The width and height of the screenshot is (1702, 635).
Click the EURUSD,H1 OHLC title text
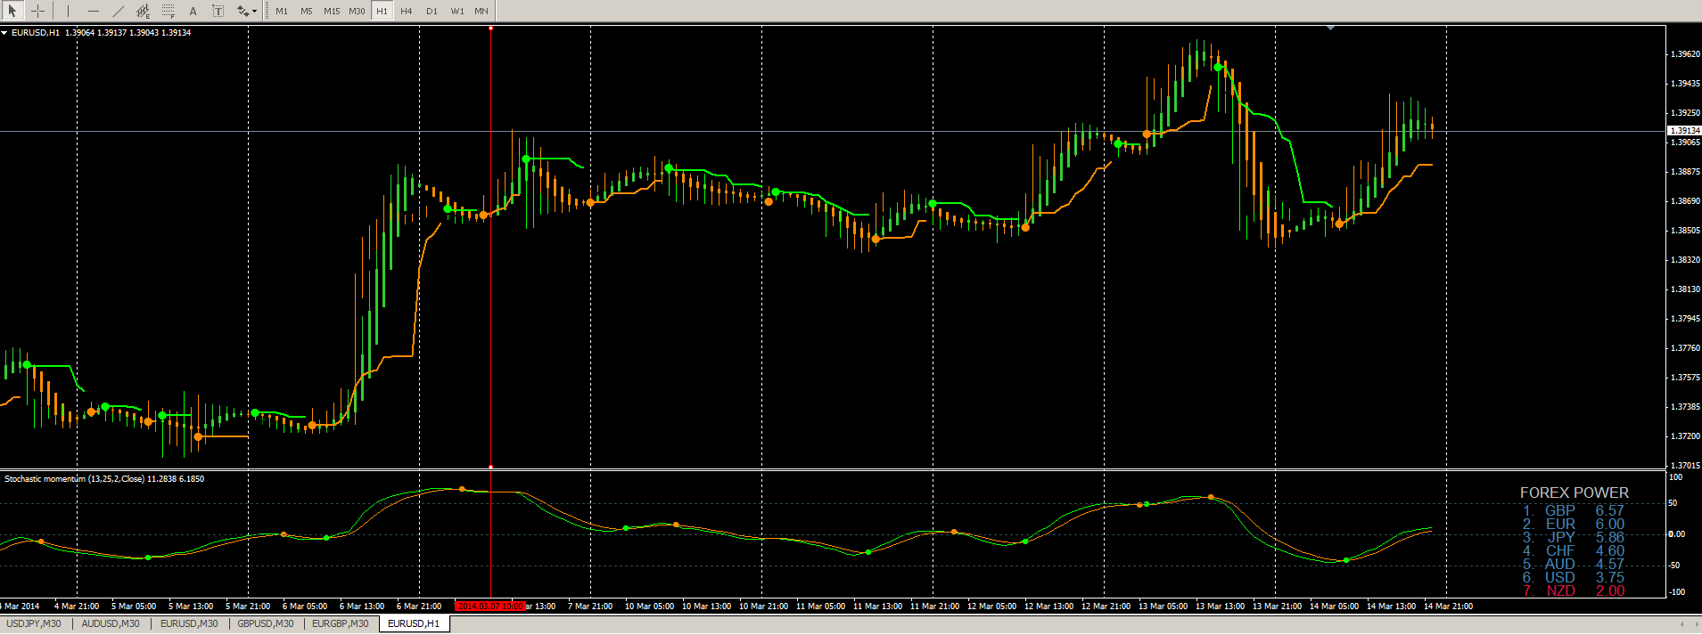pos(102,33)
